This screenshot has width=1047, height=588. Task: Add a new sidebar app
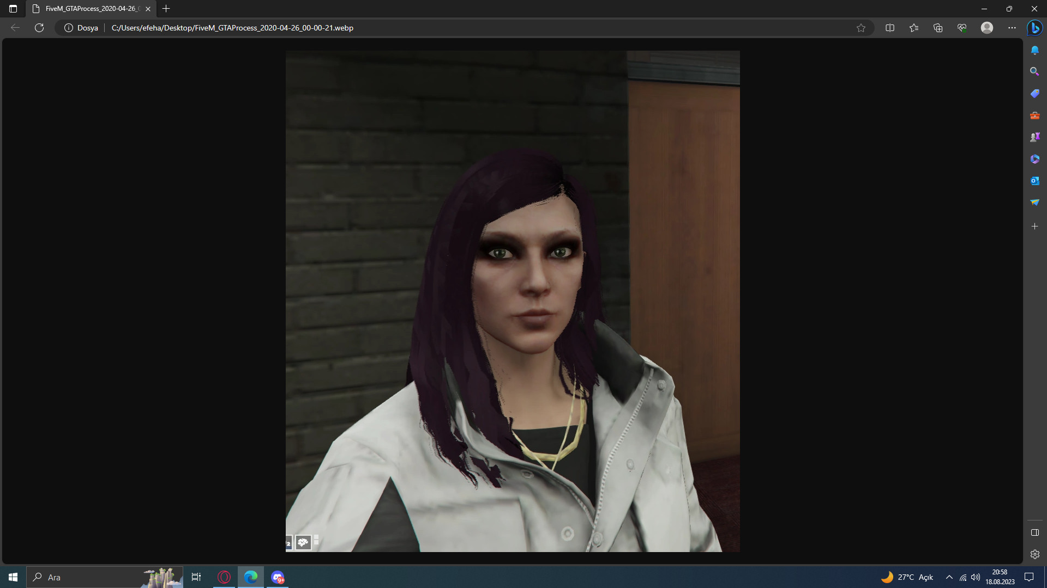[x=1034, y=226]
